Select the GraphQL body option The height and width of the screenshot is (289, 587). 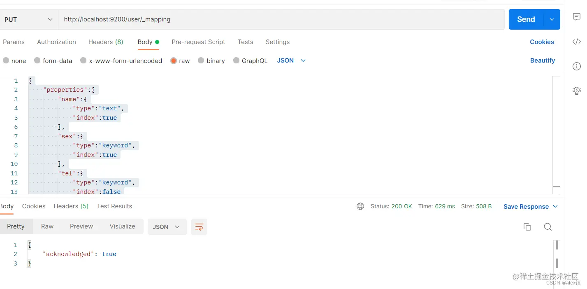pos(250,61)
